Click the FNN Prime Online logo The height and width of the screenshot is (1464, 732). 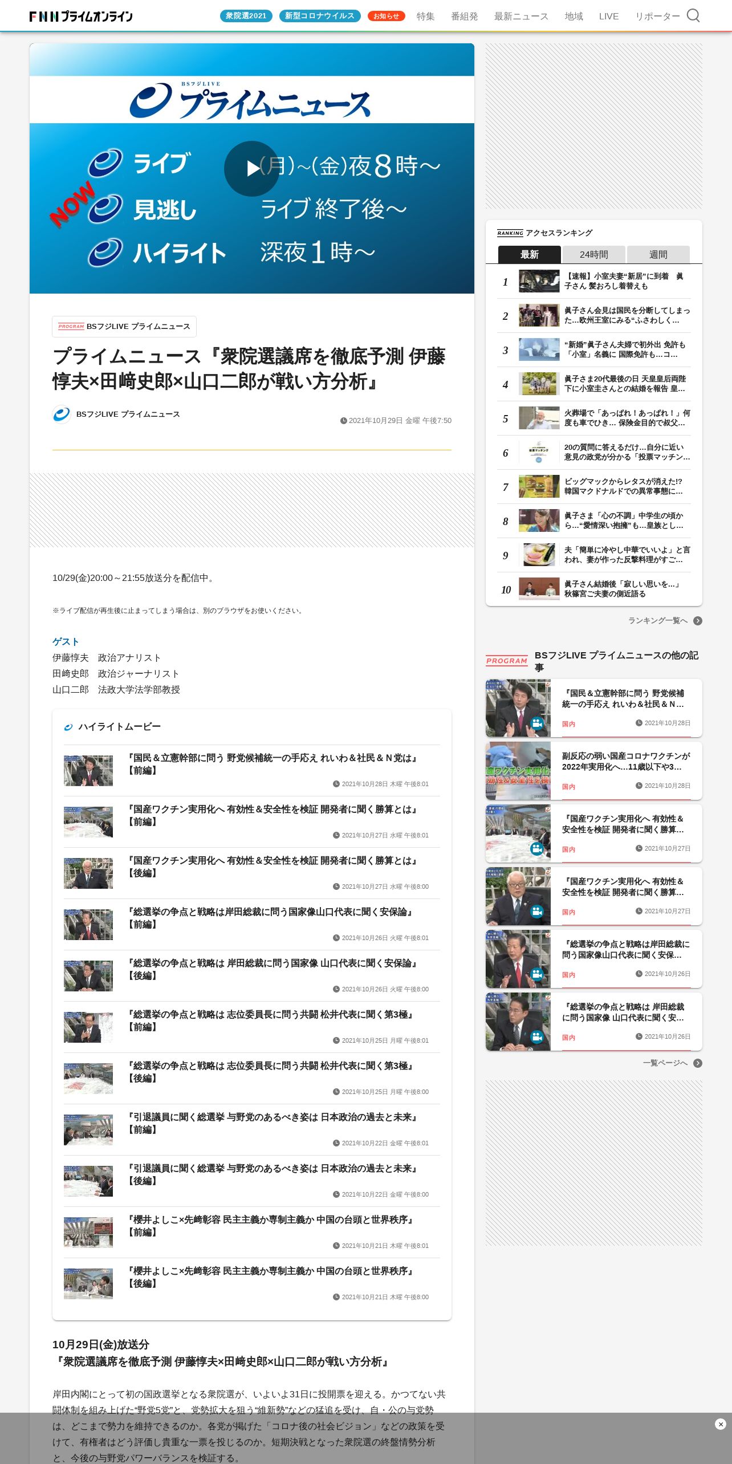[81, 16]
